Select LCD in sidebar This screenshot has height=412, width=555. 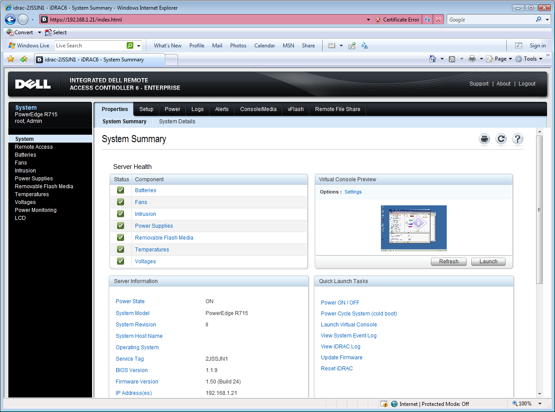[20, 218]
